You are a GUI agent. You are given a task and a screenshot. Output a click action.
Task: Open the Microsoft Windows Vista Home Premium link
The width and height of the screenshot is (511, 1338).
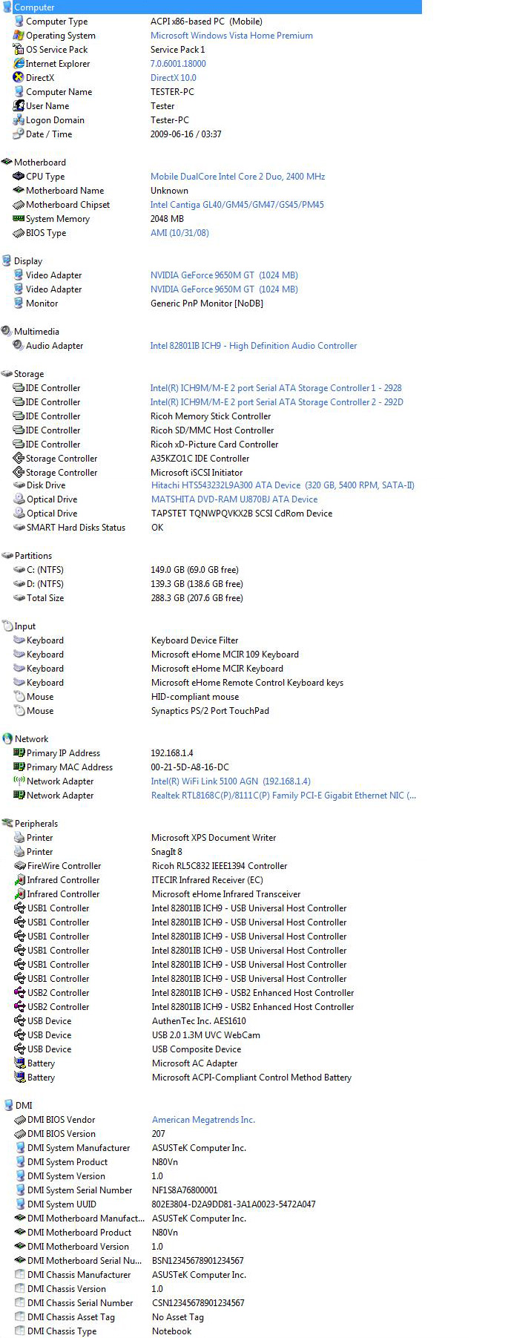point(231,36)
